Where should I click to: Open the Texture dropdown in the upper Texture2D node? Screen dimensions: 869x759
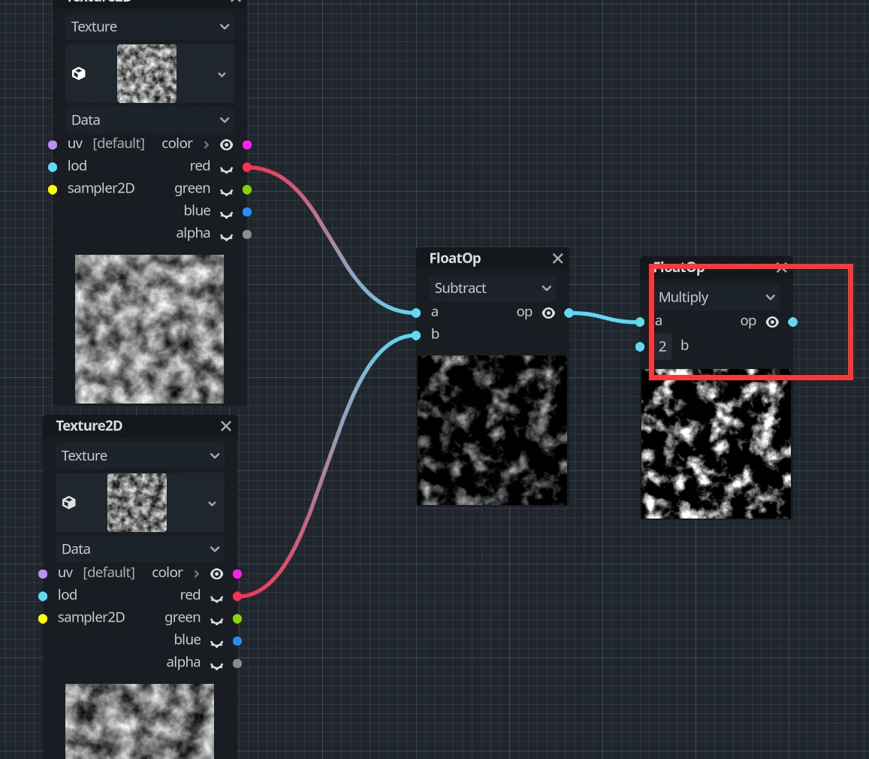coord(149,26)
